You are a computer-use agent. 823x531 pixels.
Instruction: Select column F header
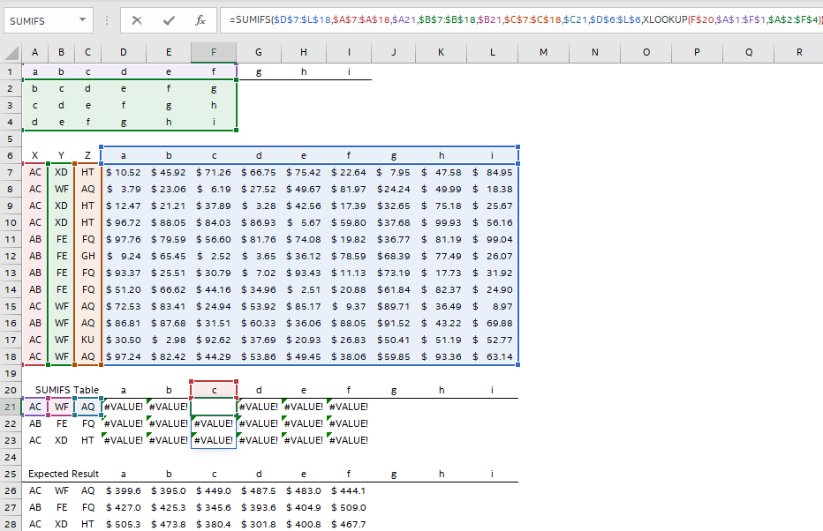214,53
